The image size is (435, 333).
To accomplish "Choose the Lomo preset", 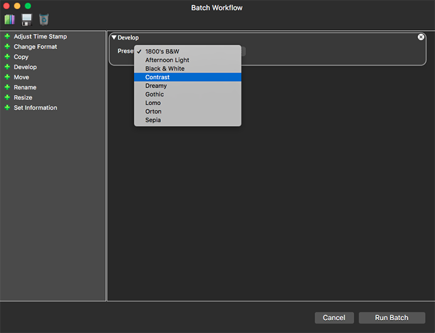I will coord(187,103).
